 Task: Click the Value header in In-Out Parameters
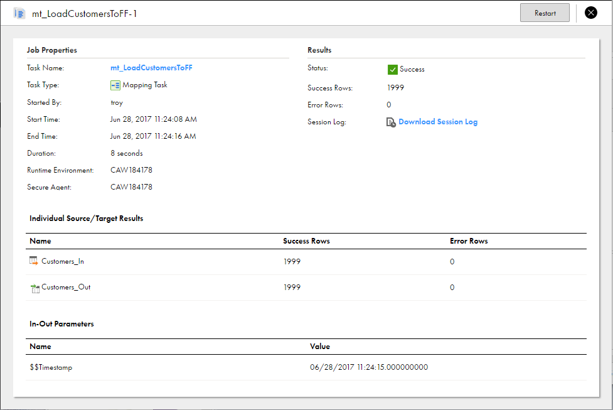tap(320, 346)
